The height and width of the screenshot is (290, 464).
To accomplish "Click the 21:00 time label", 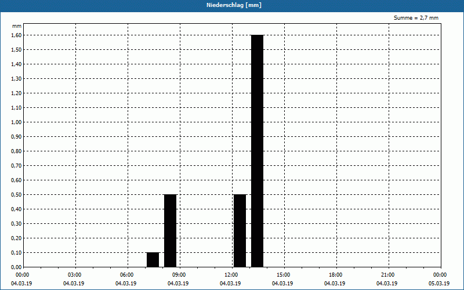I will click(x=387, y=275).
